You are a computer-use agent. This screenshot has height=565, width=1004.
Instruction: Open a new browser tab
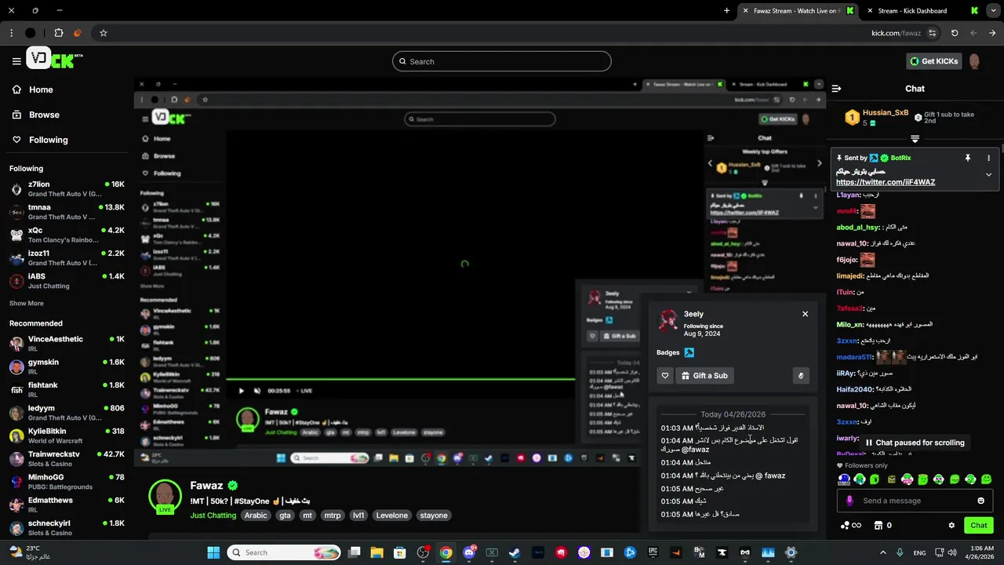pyautogui.click(x=726, y=11)
